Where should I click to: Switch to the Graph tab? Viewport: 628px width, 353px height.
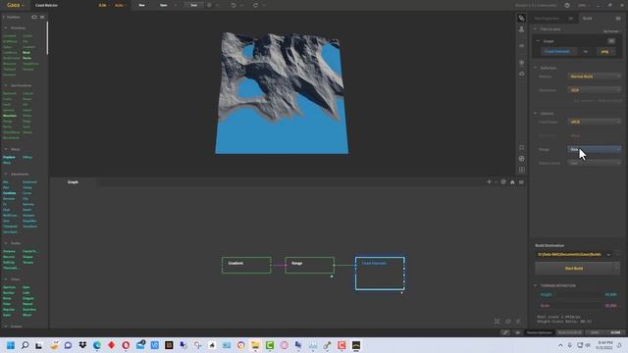click(73, 182)
